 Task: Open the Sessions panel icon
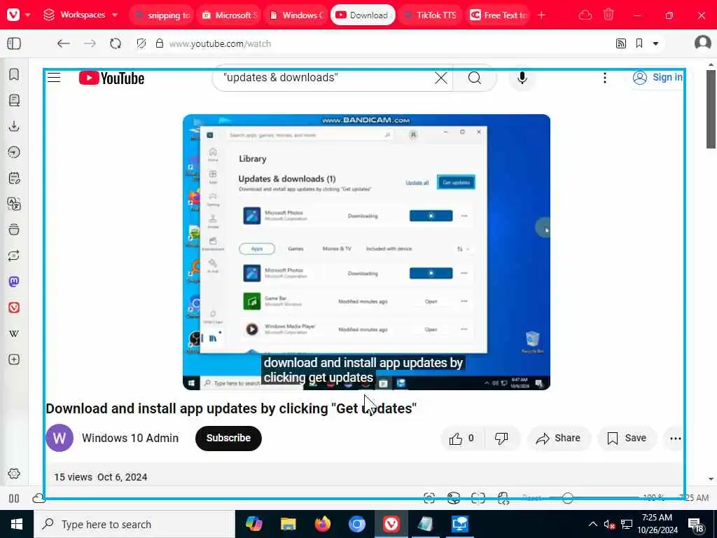(14, 256)
